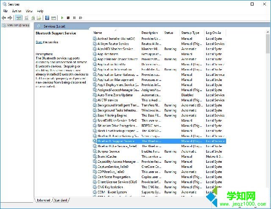Click the gear icon of Certificate Propagation

point(95,177)
